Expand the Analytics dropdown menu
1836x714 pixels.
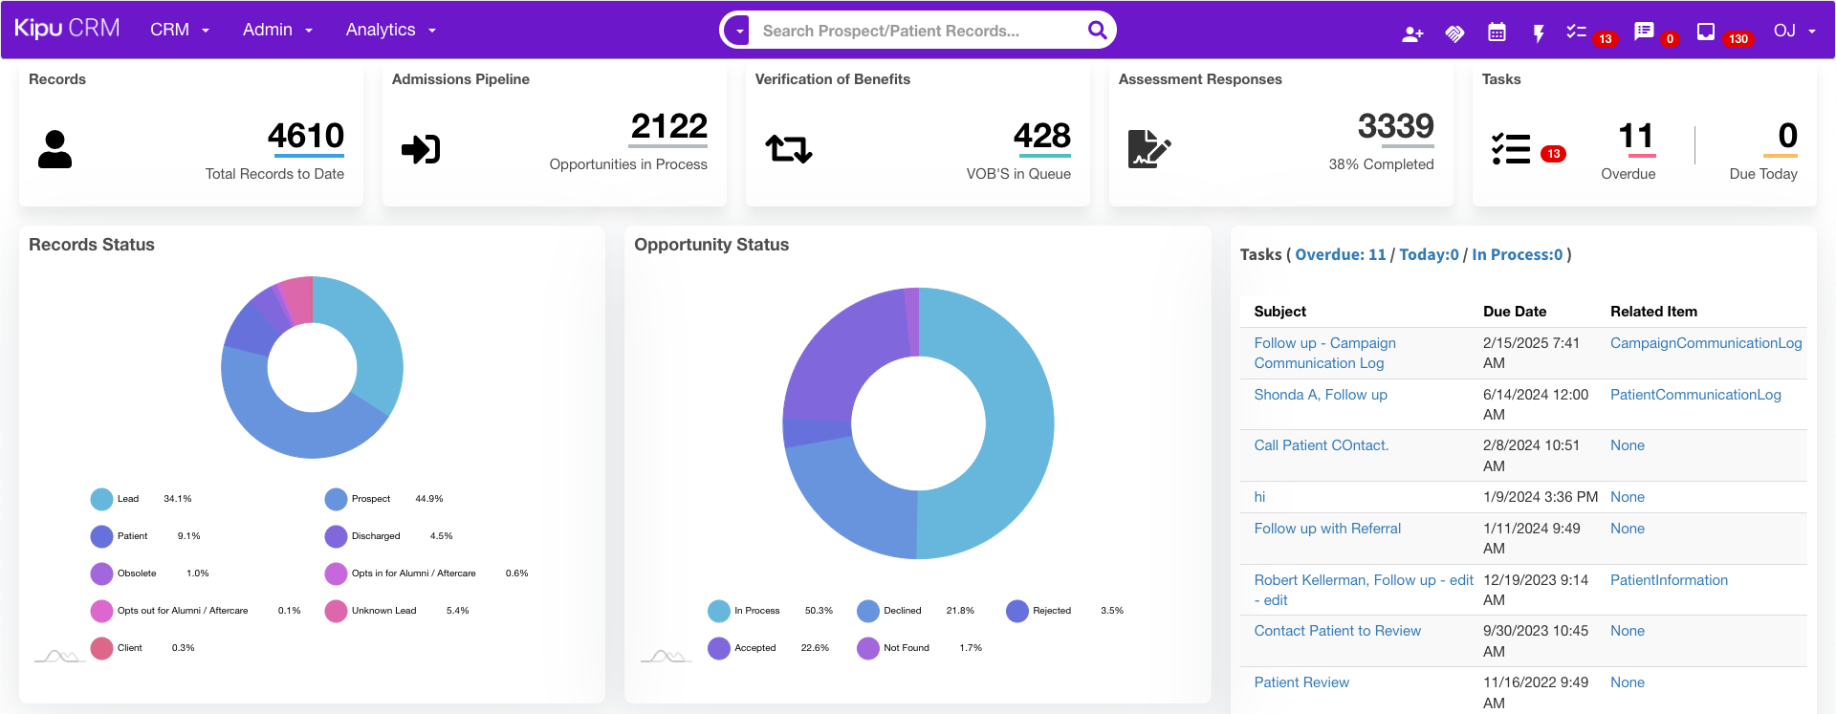(x=390, y=30)
